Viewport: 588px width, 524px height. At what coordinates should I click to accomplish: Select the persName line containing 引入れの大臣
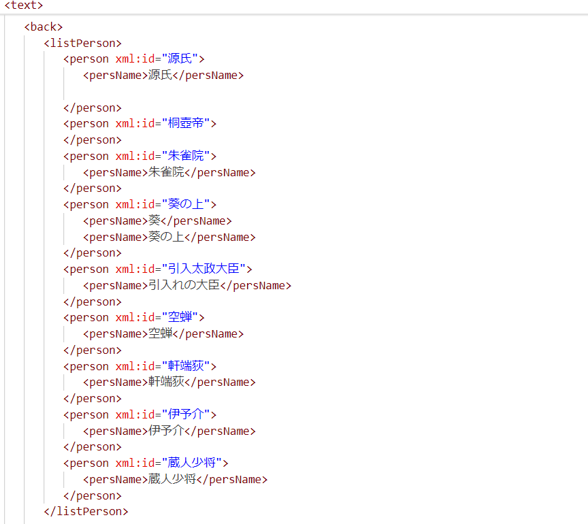click(x=187, y=285)
